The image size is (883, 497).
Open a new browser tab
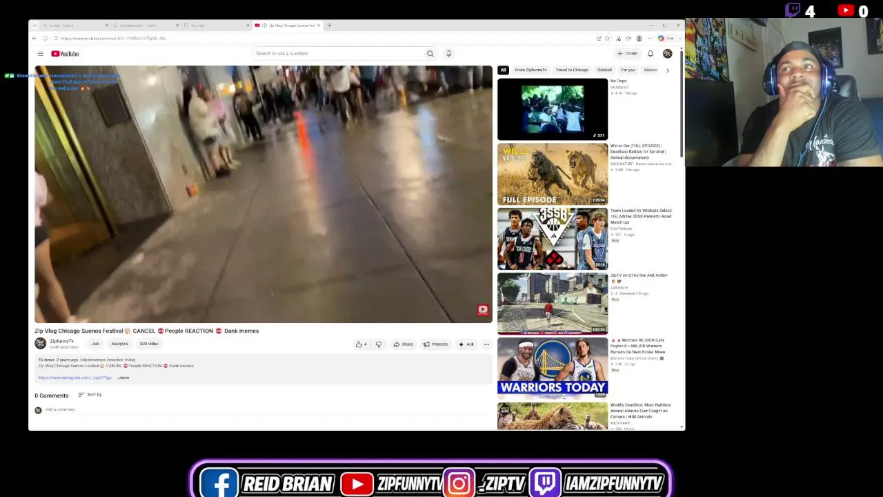pyautogui.click(x=329, y=26)
